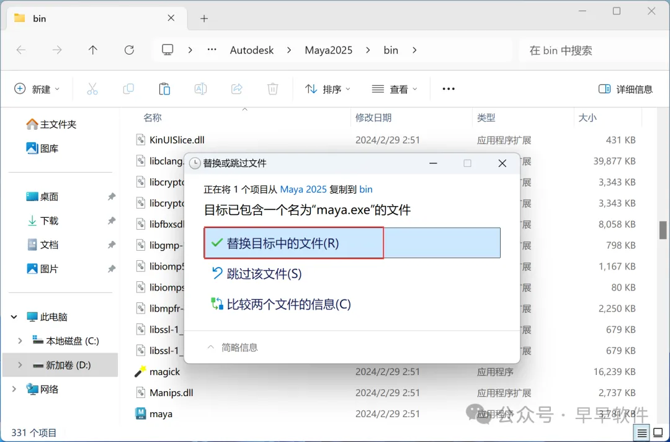The height and width of the screenshot is (442, 670).
Task: Click the bin destination link in dialog
Action: tap(366, 189)
